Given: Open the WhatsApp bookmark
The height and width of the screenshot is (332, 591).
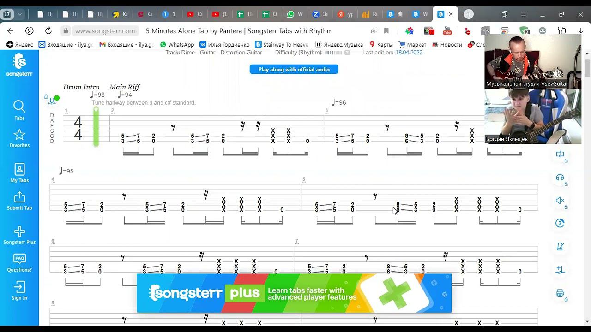Looking at the screenshot, I should 177,45.
